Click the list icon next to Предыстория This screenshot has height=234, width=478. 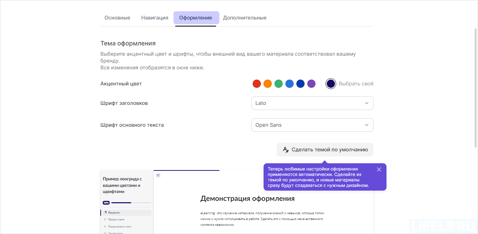tap(105, 219)
